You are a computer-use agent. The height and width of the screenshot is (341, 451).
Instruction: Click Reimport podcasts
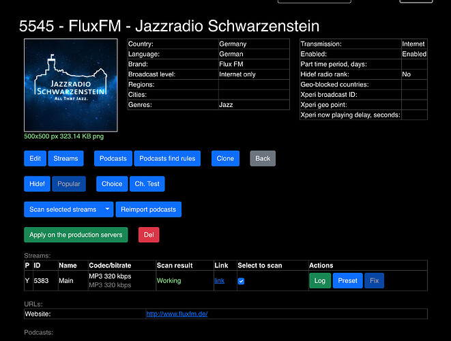[x=149, y=209]
